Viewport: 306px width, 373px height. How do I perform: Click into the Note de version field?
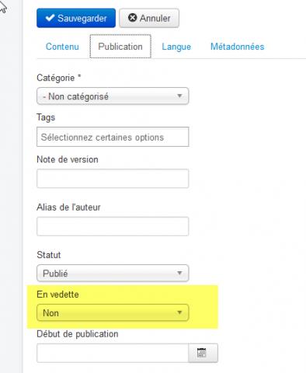click(113, 179)
